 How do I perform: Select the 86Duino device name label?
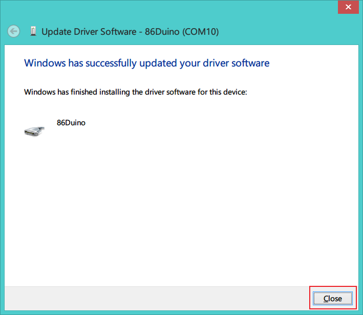point(71,123)
